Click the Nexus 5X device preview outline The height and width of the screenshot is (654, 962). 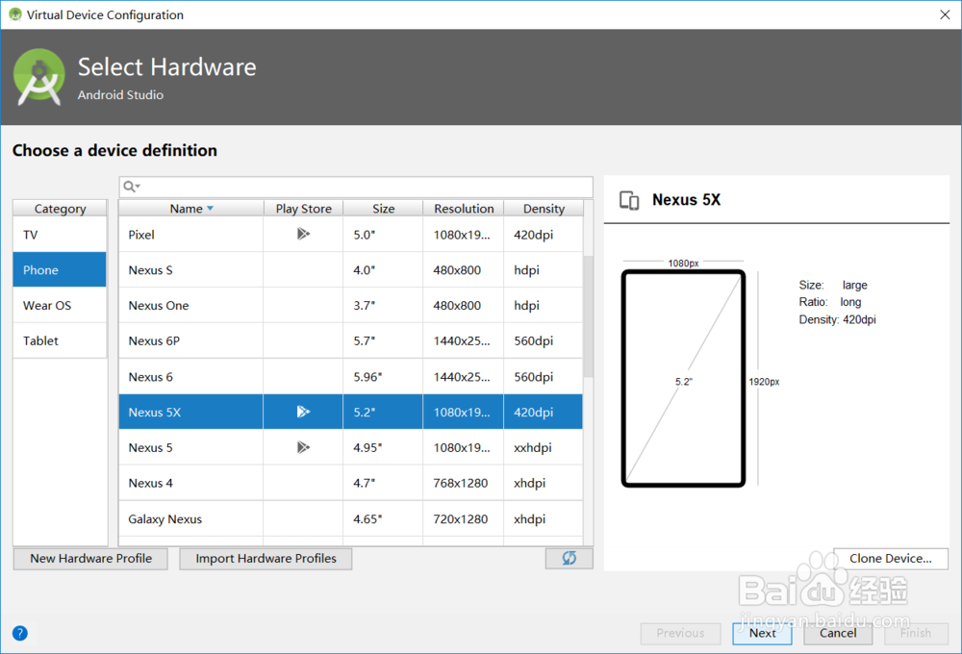click(683, 378)
